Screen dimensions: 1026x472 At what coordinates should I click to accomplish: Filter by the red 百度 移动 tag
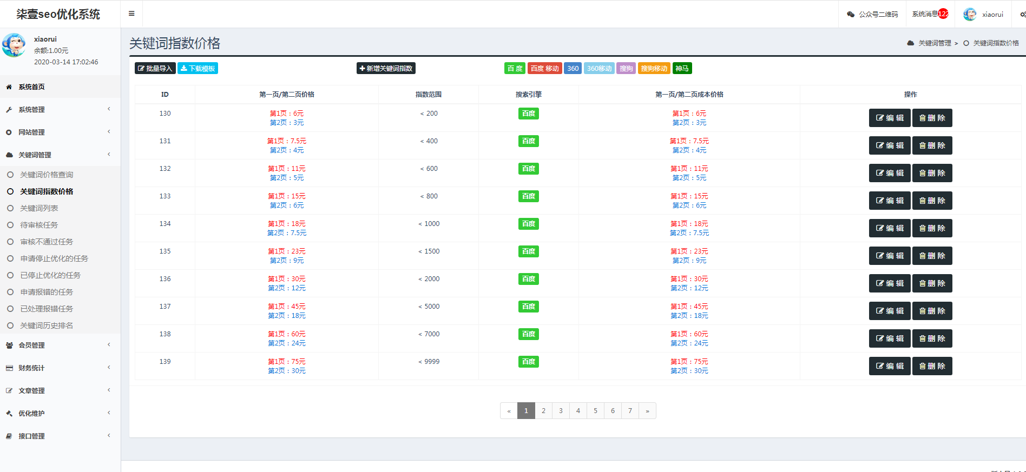point(544,69)
